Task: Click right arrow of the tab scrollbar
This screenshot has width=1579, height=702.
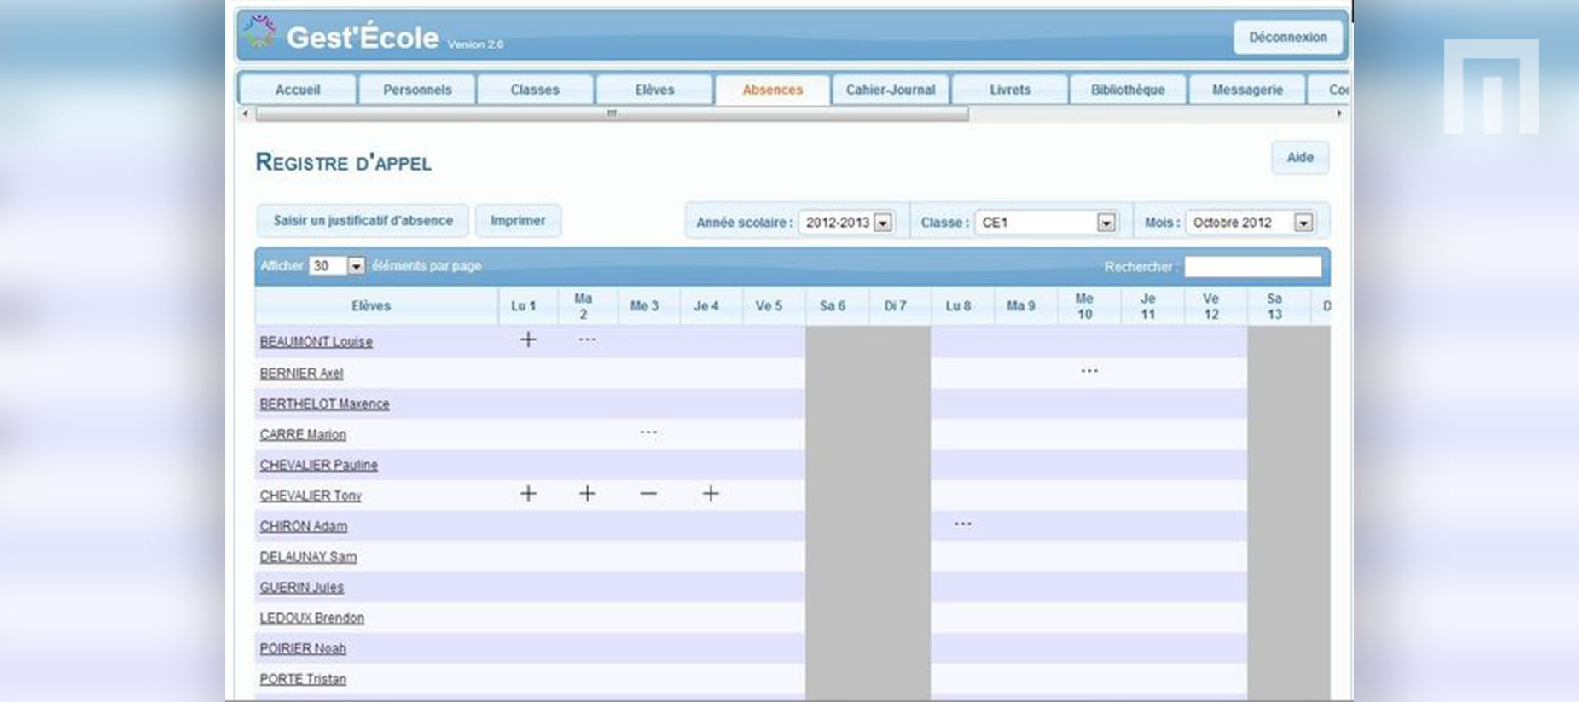Action: pyautogui.click(x=1338, y=113)
